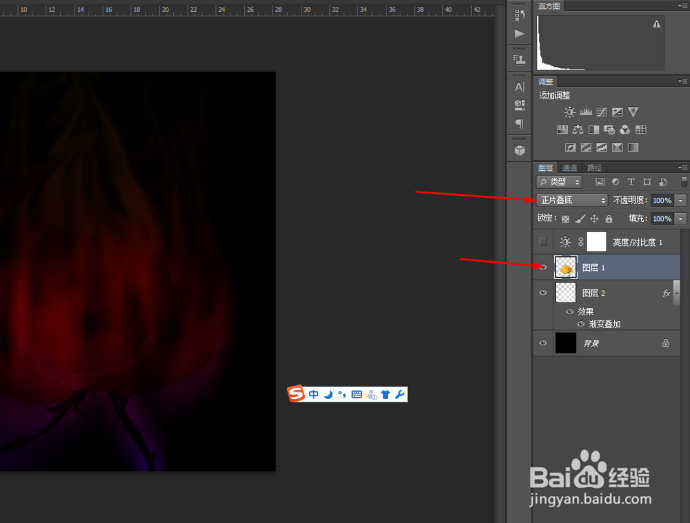Open the 正片叠底 blend mode dropdown

click(x=572, y=201)
